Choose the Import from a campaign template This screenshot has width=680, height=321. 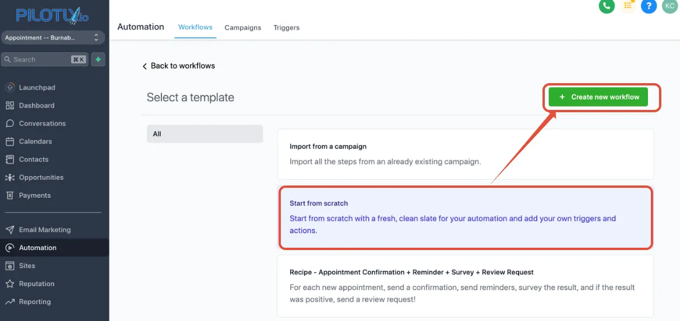pos(465,154)
